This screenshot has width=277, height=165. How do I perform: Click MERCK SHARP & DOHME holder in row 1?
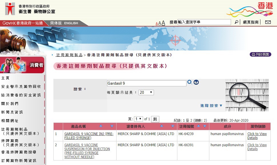coord(146,134)
